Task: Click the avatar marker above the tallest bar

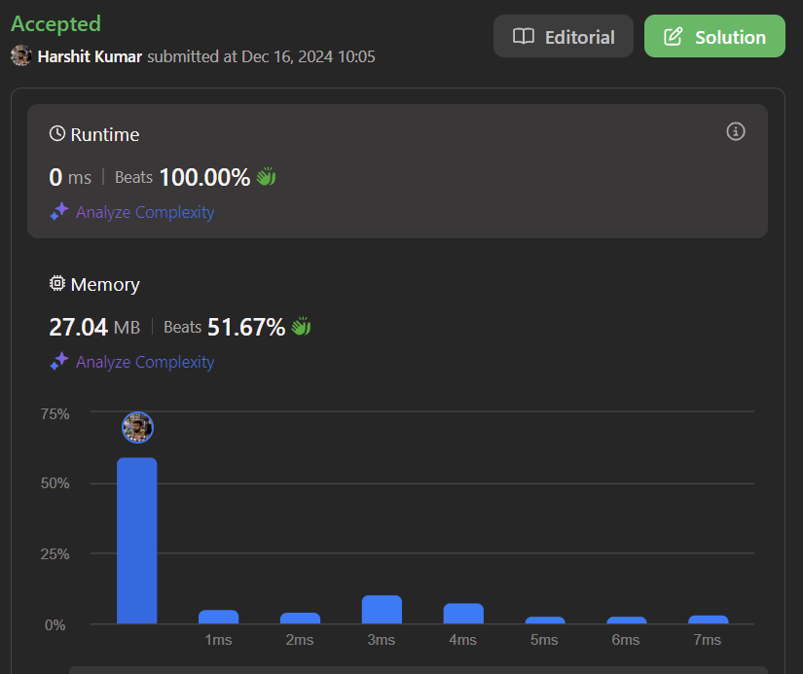Action: pyautogui.click(x=137, y=427)
